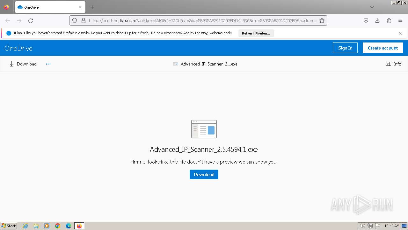
Task: Bookmark this page with star icon
Action: pyautogui.click(x=322, y=20)
